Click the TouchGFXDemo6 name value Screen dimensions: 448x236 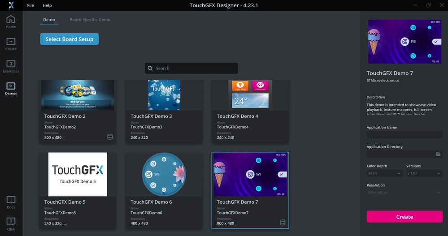[x=146, y=213]
